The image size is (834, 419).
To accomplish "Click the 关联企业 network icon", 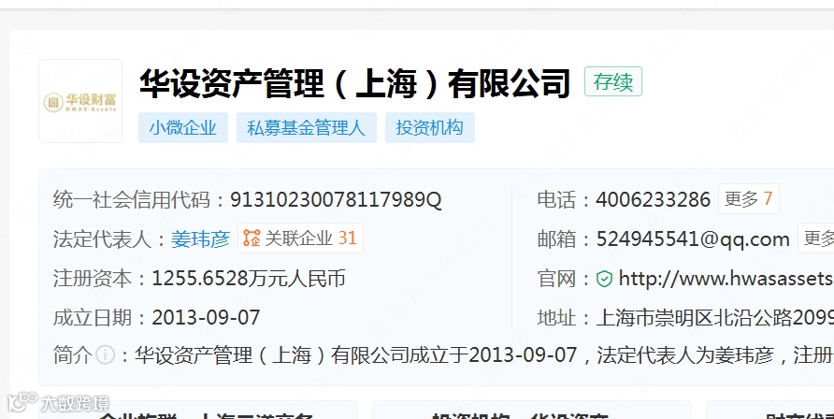I will click(x=252, y=238).
